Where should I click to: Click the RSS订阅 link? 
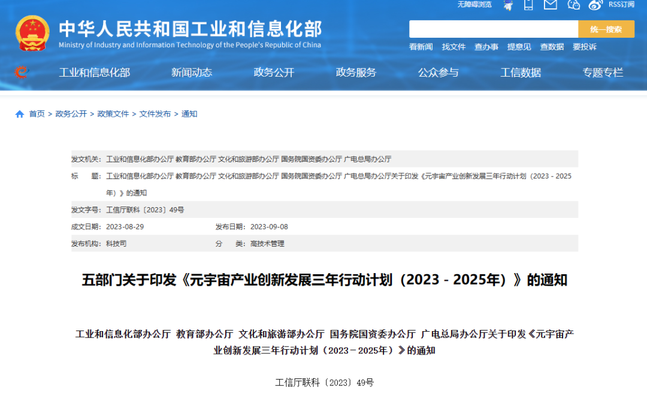point(621,4)
